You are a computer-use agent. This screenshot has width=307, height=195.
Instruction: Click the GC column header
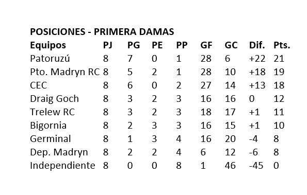pos(231,45)
